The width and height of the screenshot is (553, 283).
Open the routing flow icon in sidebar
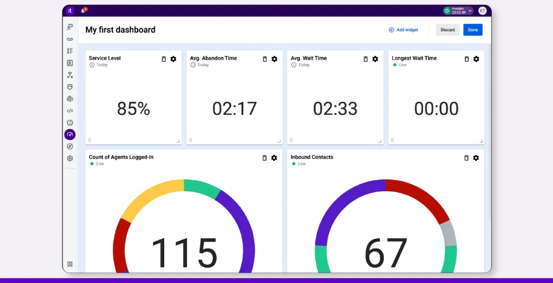point(70,75)
